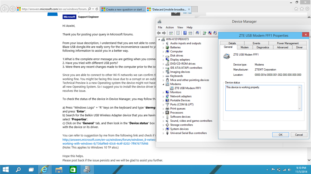Open browser Tools gear icon
Image resolution: width=311 pixels, height=174 pixels.
(x=307, y=9)
